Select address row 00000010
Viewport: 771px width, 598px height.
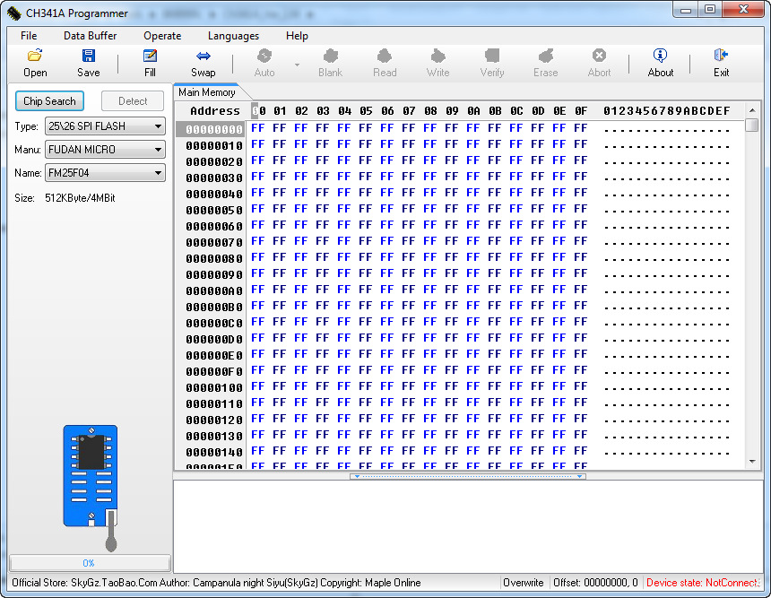pyautogui.click(x=214, y=145)
